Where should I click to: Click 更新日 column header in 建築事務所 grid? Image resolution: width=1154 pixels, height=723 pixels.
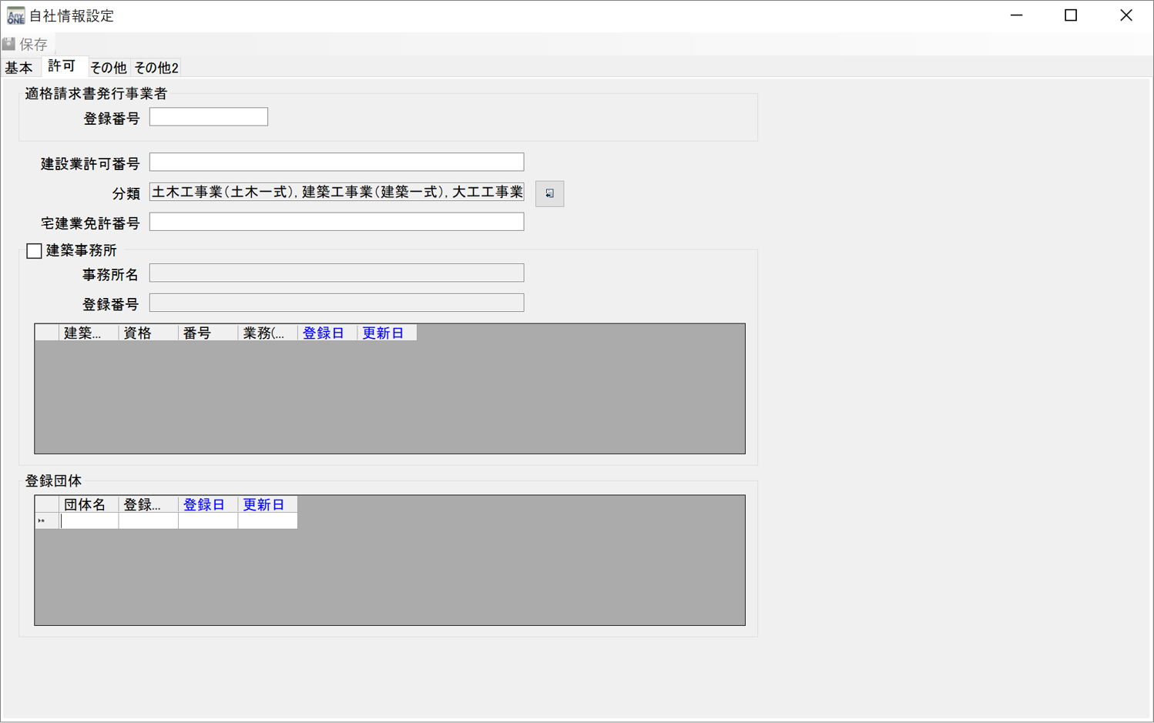[384, 333]
